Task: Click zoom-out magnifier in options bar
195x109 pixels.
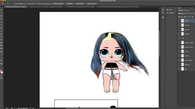Action: click(11, 4)
